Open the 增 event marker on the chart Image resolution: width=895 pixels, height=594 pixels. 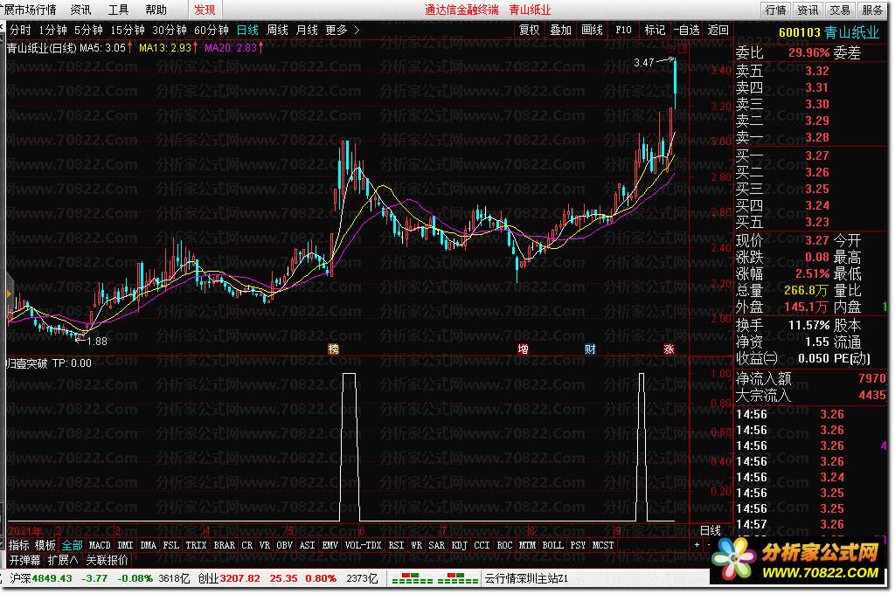coord(523,349)
